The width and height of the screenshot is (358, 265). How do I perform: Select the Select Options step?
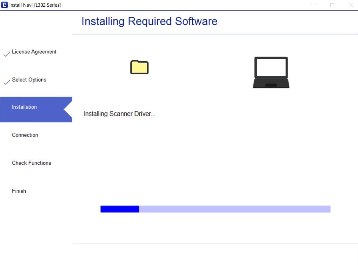tap(29, 80)
